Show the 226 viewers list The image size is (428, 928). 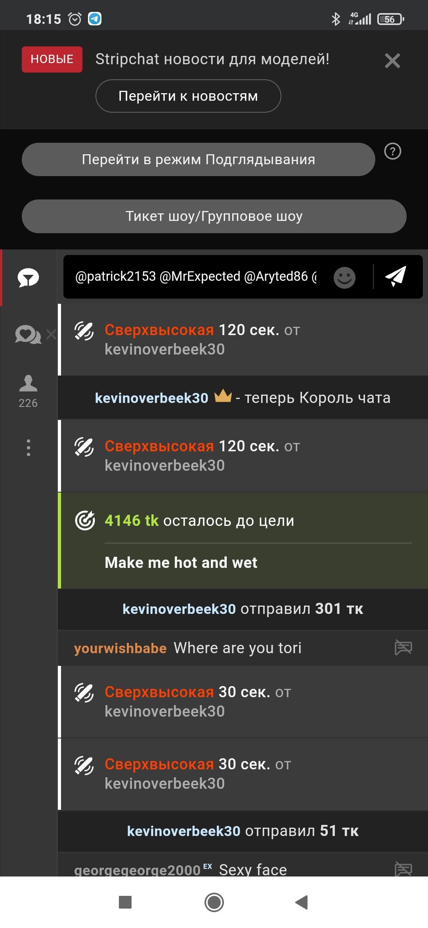(x=28, y=391)
